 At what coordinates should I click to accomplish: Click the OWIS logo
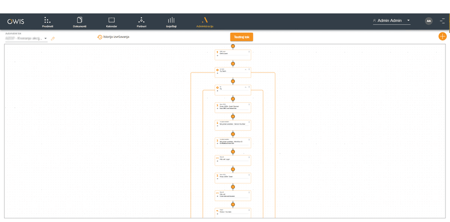[x=16, y=22]
